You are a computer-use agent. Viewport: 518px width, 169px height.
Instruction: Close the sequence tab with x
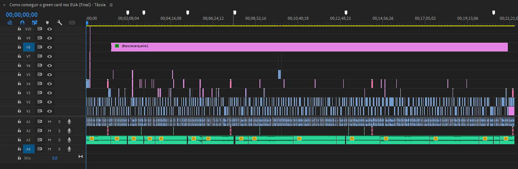pyautogui.click(x=4, y=5)
